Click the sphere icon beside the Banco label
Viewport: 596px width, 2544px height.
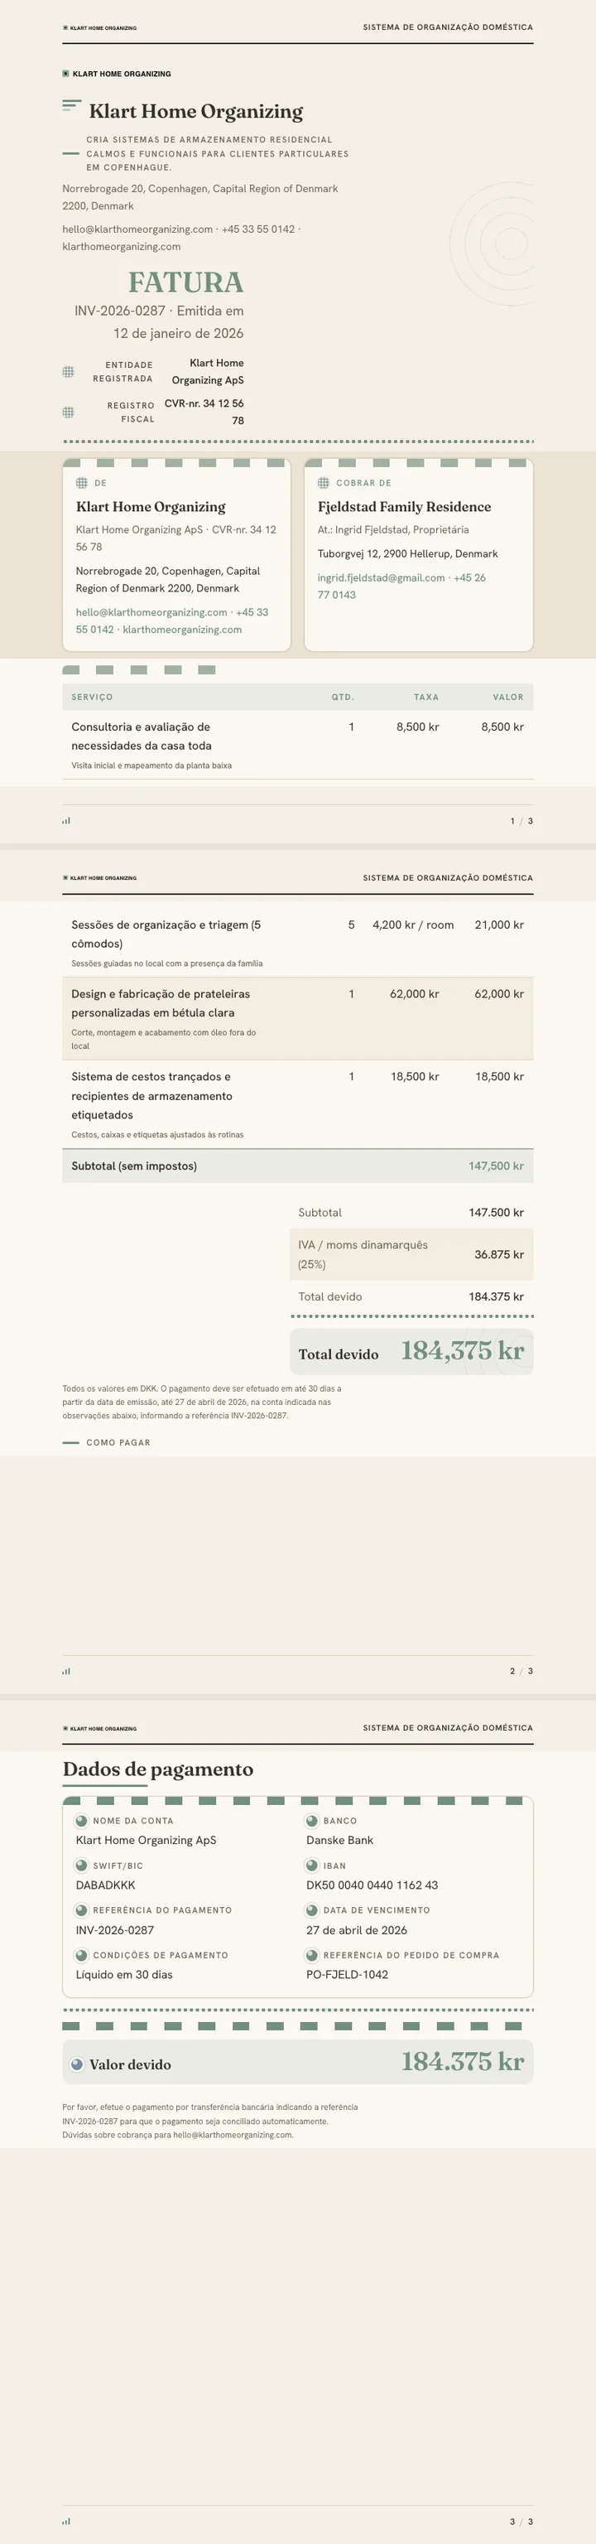click(312, 1820)
